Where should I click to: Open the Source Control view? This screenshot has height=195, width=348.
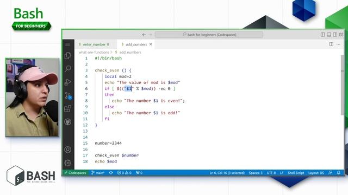point(68,96)
